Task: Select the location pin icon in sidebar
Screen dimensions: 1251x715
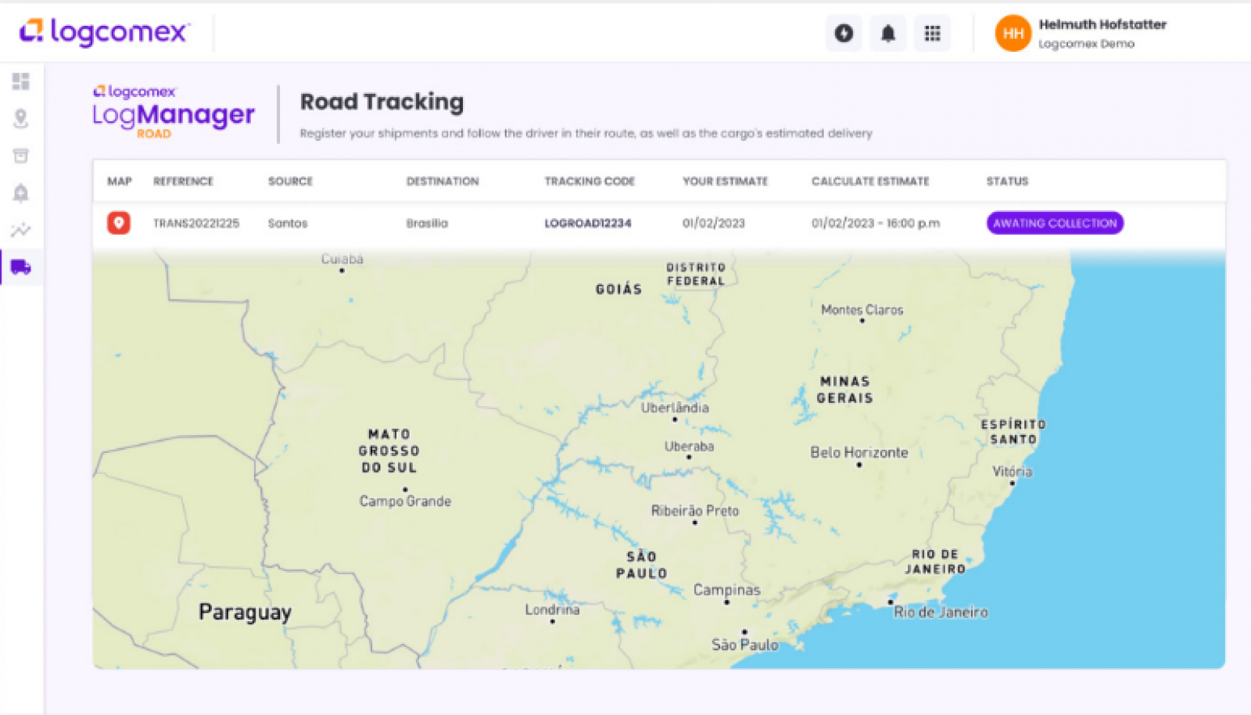Action: click(x=21, y=118)
